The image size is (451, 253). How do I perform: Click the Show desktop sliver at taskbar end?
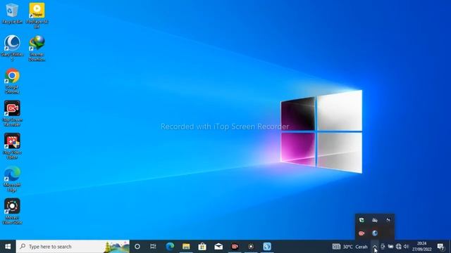click(x=450, y=247)
